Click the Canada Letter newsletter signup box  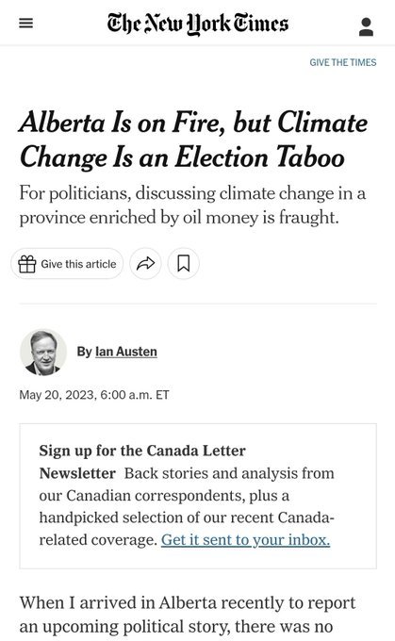[x=198, y=496]
